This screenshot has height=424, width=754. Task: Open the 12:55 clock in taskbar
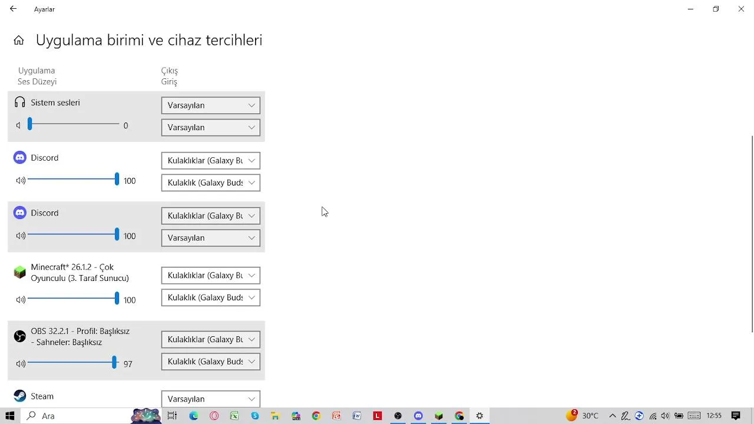[714, 416]
